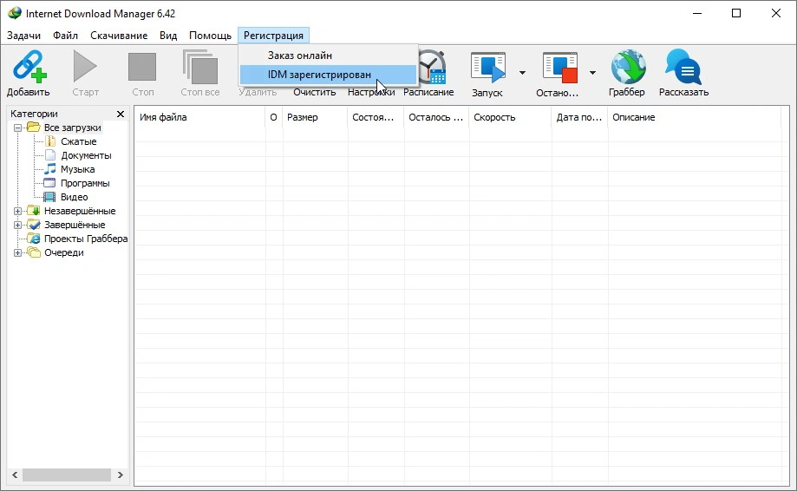Click the Очистить toolbar button
The image size is (797, 491).
[314, 92]
